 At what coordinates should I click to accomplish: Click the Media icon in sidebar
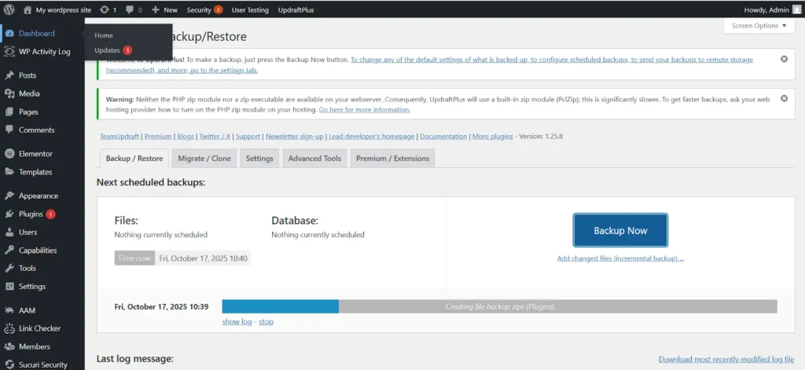9,93
